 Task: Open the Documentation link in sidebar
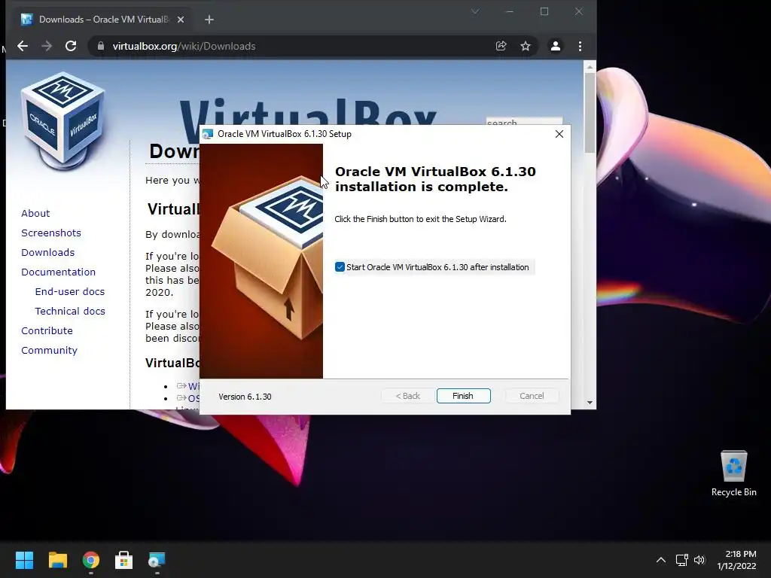point(58,272)
